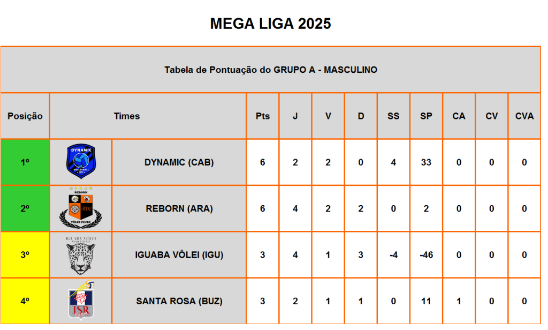
Task: Click the Pts column header
Action: pos(262,116)
